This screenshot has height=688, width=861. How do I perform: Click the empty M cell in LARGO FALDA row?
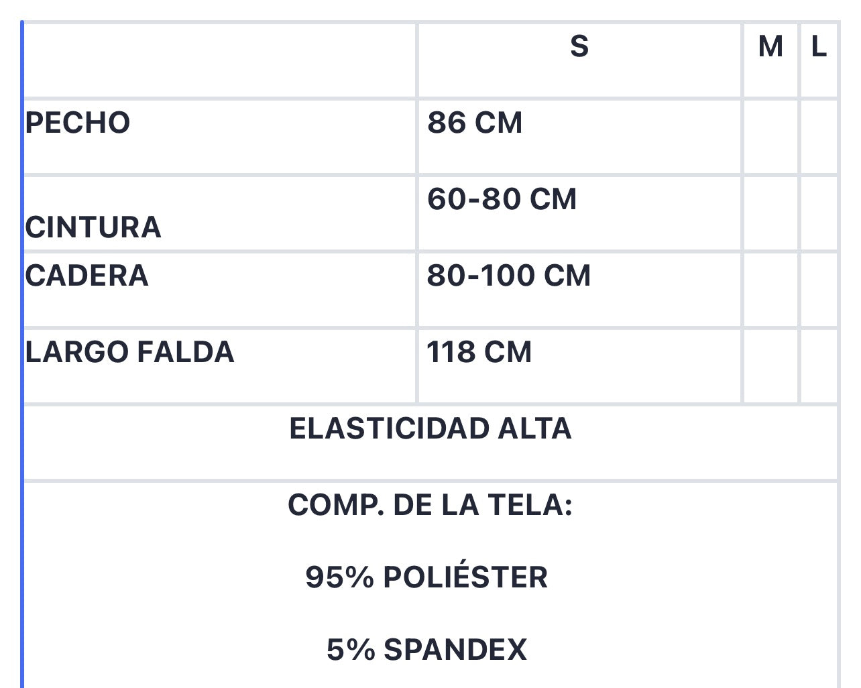[770, 366]
